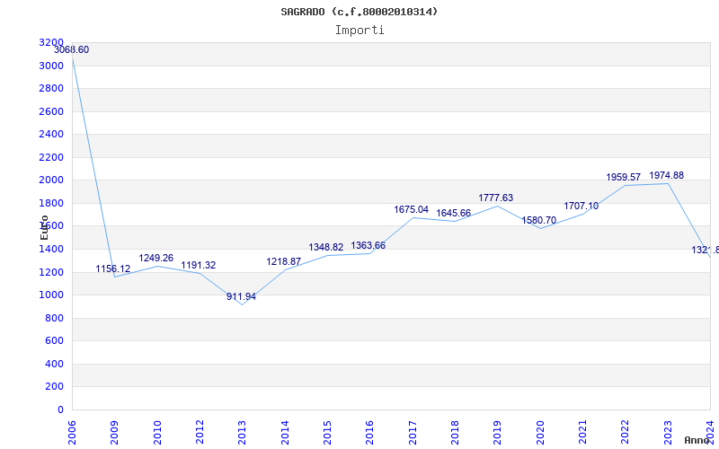Viewport: 719px width, 449px height.
Task: Select the data label 1580.70
Action: [x=538, y=220]
